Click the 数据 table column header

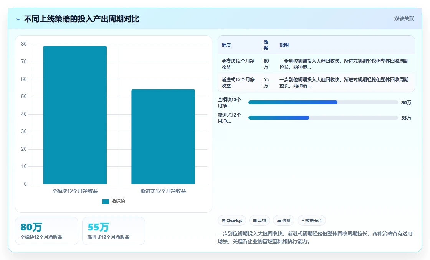[266, 45]
